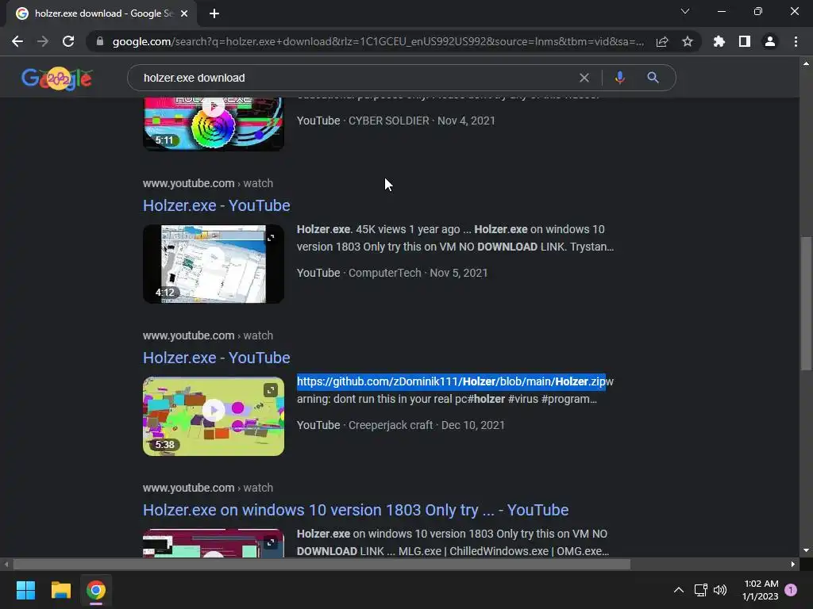Open the Windows Start menu
The width and height of the screenshot is (813, 609).
[x=25, y=590]
